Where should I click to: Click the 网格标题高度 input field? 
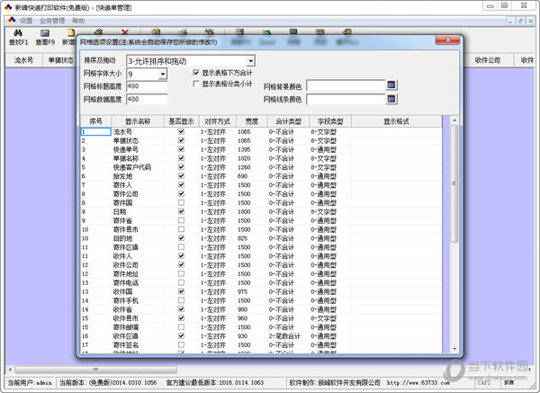[147, 86]
